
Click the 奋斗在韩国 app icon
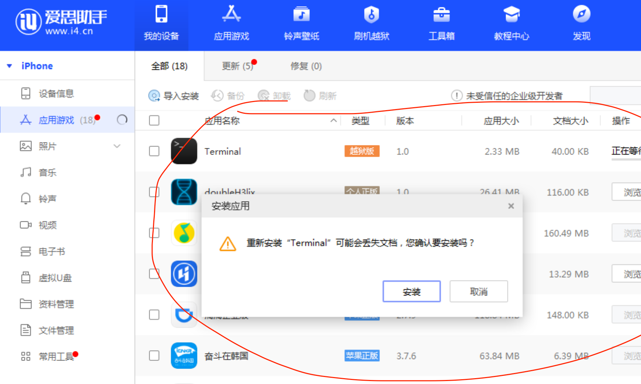pyautogui.click(x=184, y=355)
